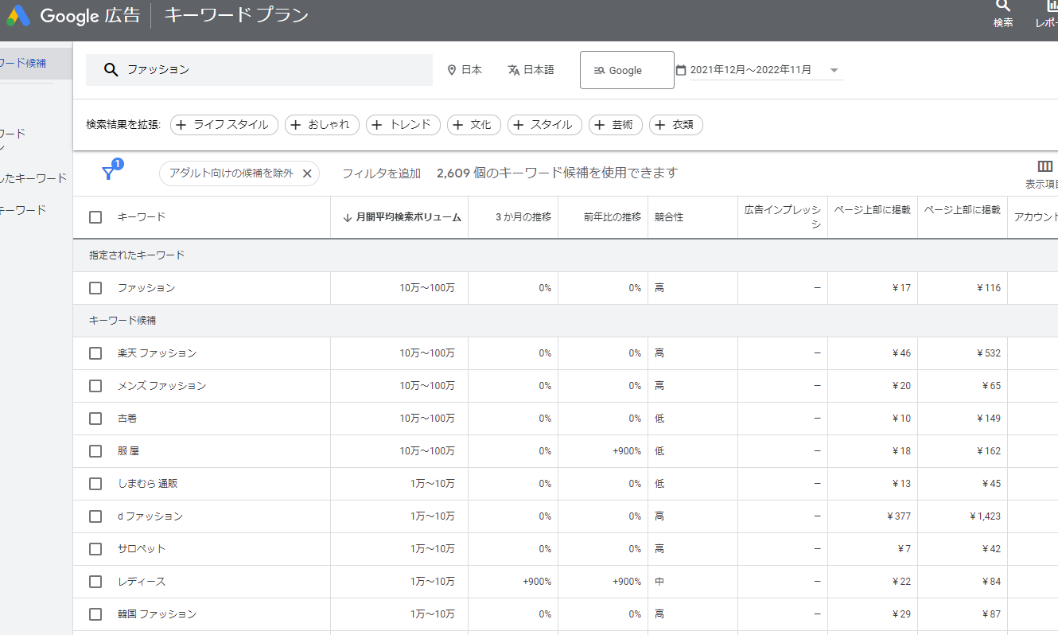
Task: Check the サロペット row
Action: (x=95, y=549)
